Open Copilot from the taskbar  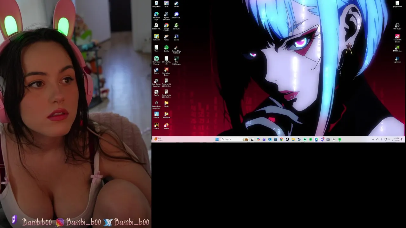click(x=258, y=139)
